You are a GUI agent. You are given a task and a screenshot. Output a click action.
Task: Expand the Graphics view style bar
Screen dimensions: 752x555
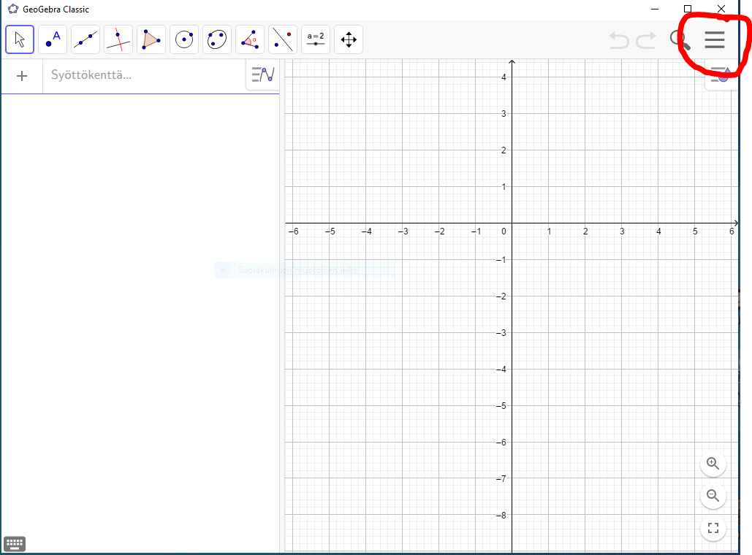click(x=721, y=75)
